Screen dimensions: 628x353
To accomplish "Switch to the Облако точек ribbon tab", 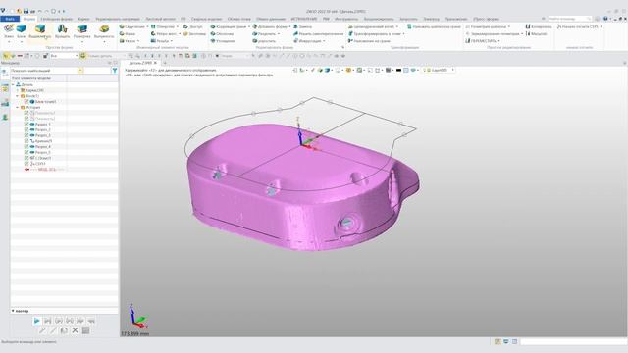I will pos(238,19).
